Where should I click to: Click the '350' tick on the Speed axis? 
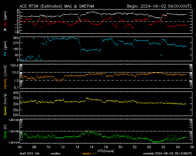[16, 98]
